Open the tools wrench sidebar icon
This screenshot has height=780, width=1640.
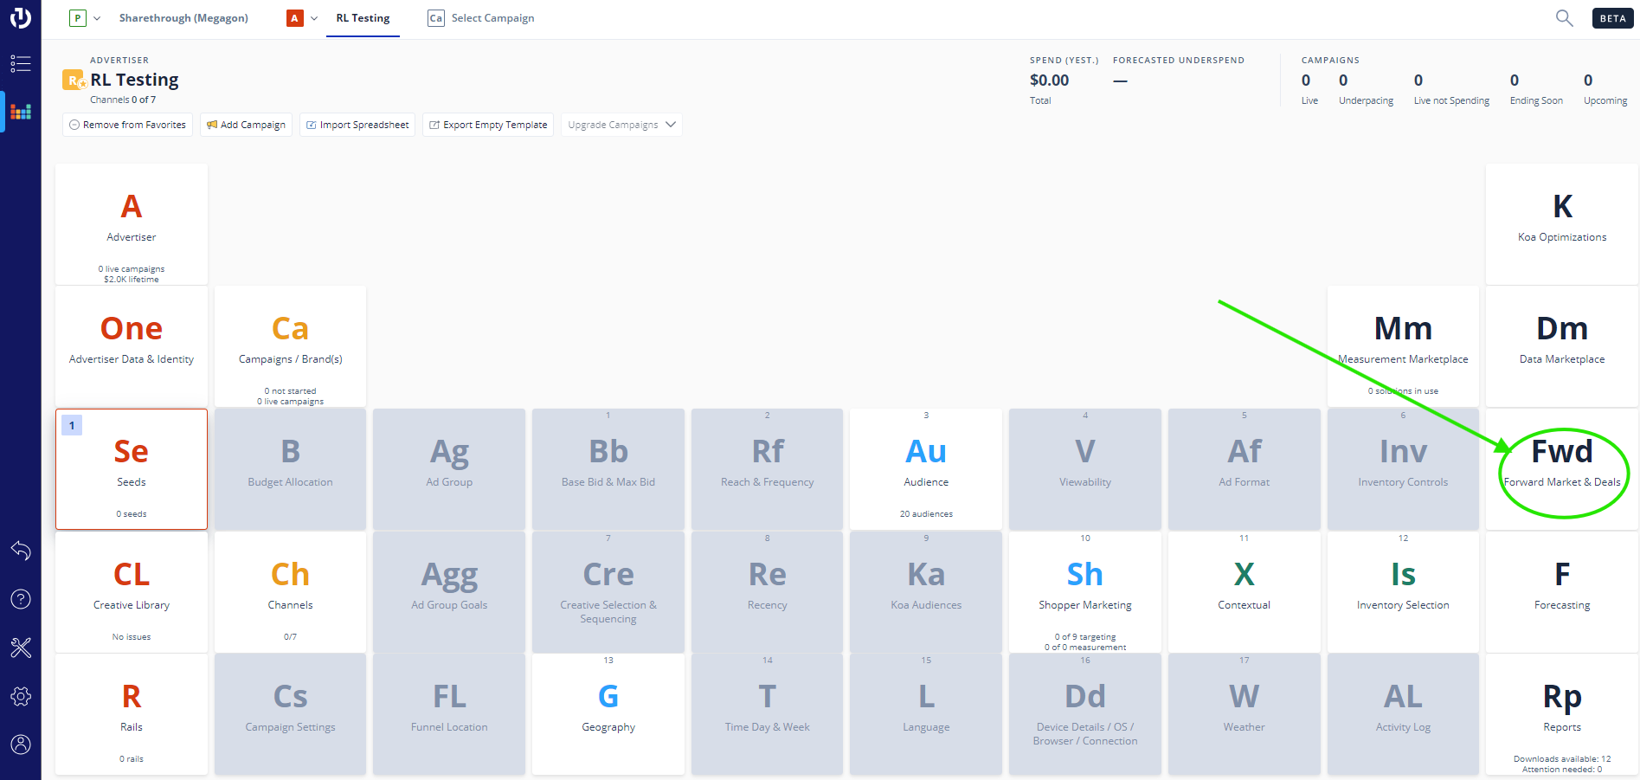pyautogui.click(x=21, y=648)
